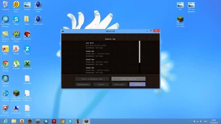The height and width of the screenshot is (124, 221).
Task: Maximize the Minecraft window
Action: pos(151,31)
